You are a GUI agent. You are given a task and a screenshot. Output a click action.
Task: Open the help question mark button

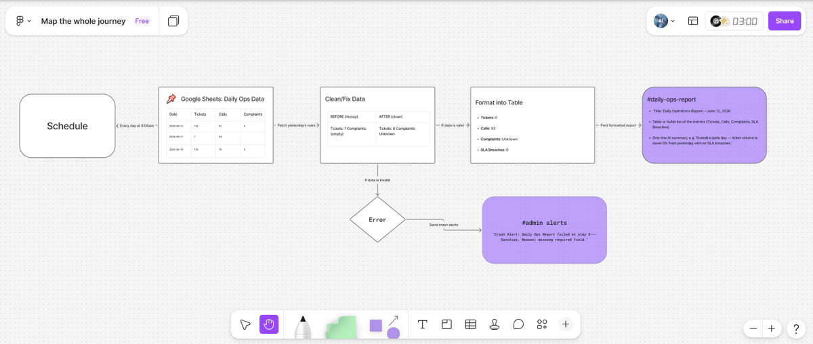click(x=797, y=329)
